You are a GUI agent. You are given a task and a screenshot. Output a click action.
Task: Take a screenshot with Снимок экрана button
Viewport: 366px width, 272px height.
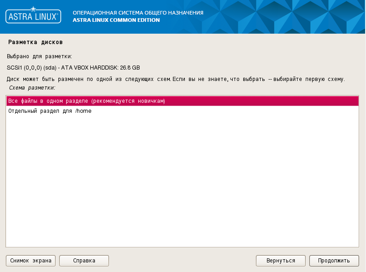pos(31,261)
